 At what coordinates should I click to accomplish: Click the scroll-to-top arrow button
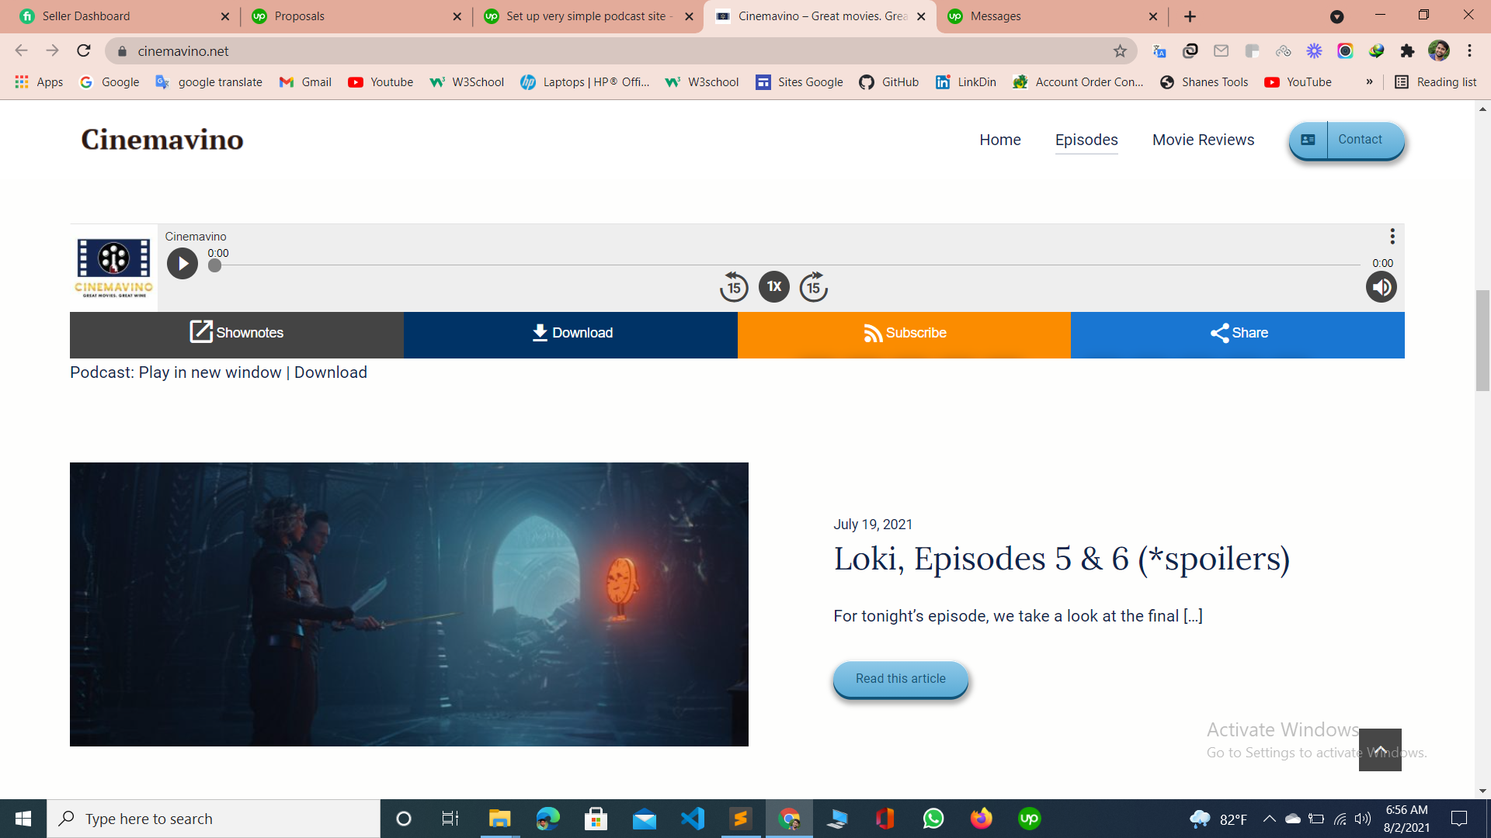pos(1380,750)
